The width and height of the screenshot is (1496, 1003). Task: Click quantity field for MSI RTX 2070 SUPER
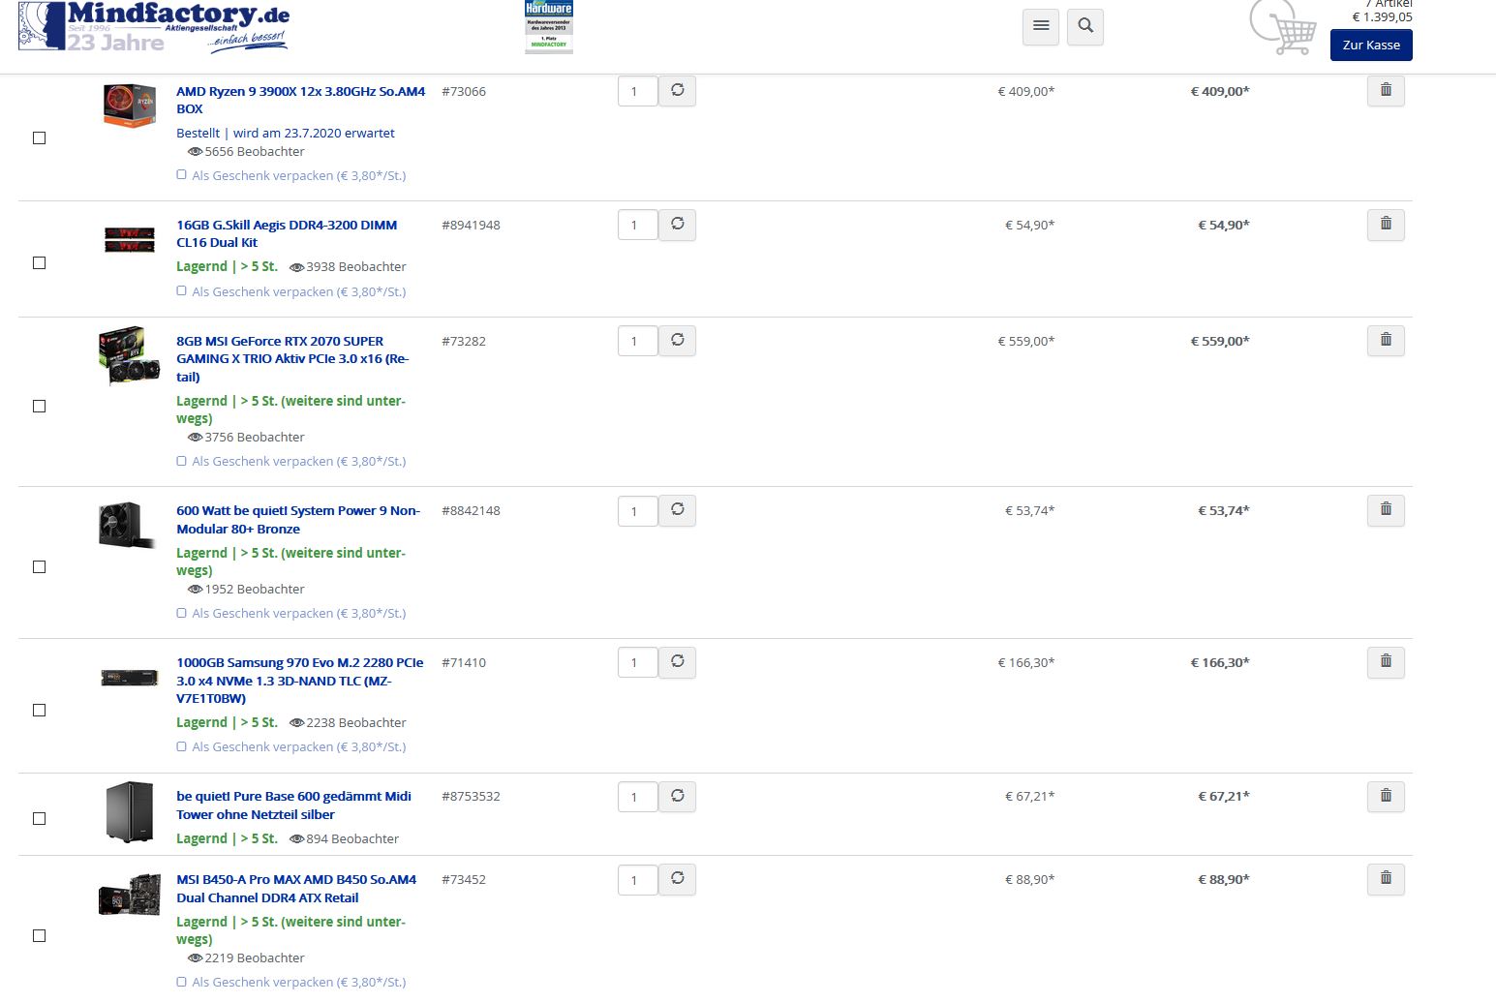click(x=638, y=341)
